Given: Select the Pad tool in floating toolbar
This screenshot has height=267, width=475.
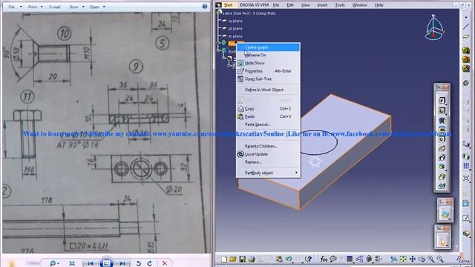Looking at the screenshot, I should pos(442,101).
